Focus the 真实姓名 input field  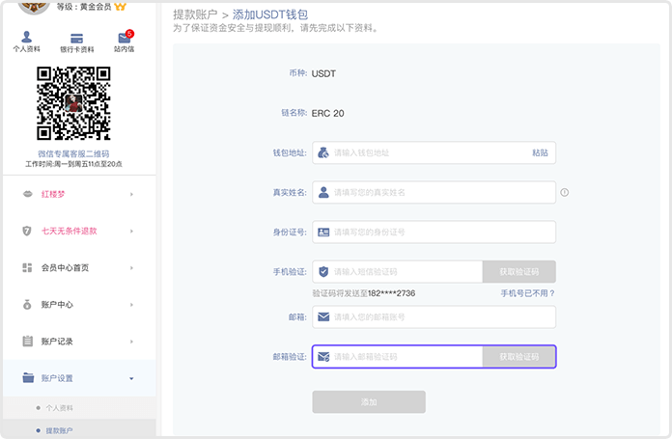[434, 192]
